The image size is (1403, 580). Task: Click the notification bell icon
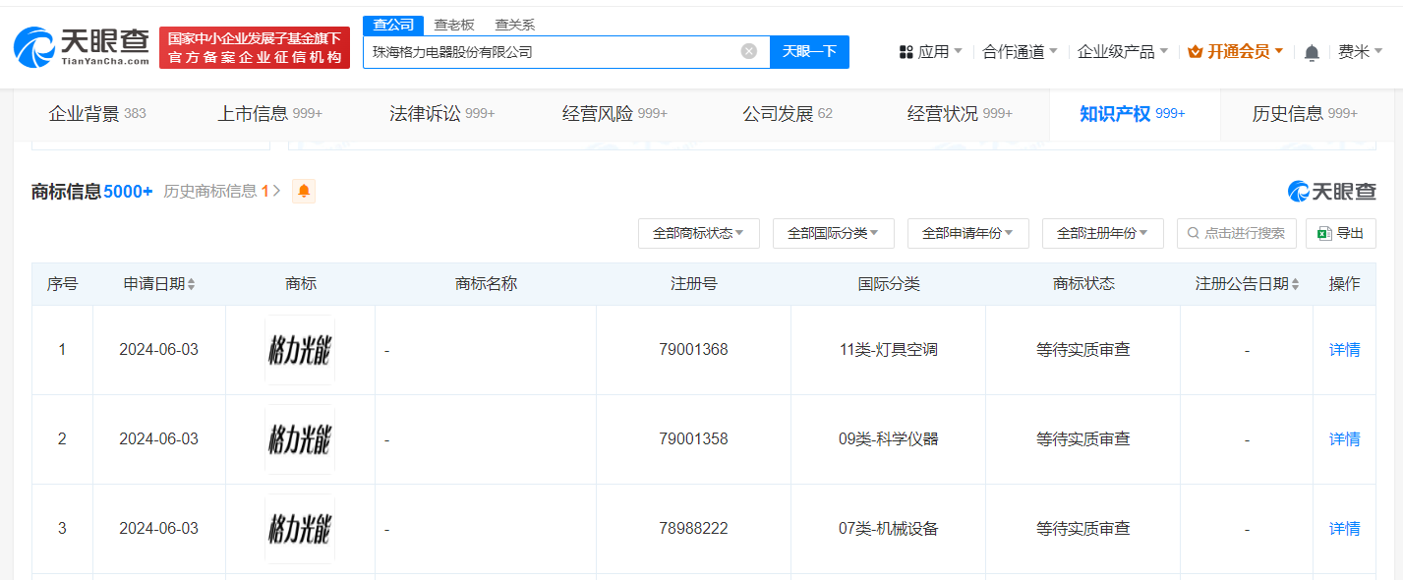1311,51
